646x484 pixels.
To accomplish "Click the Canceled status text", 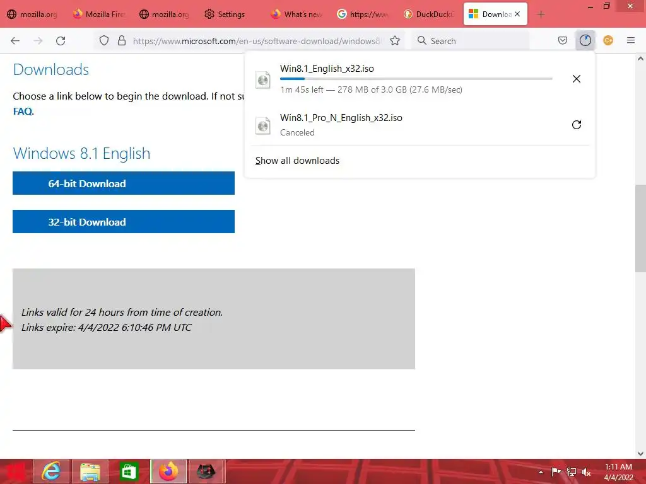I will (297, 132).
